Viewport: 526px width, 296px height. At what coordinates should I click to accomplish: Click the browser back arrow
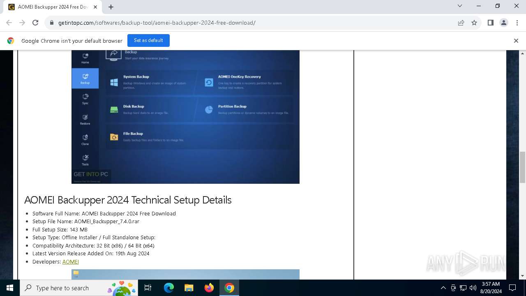(9, 23)
